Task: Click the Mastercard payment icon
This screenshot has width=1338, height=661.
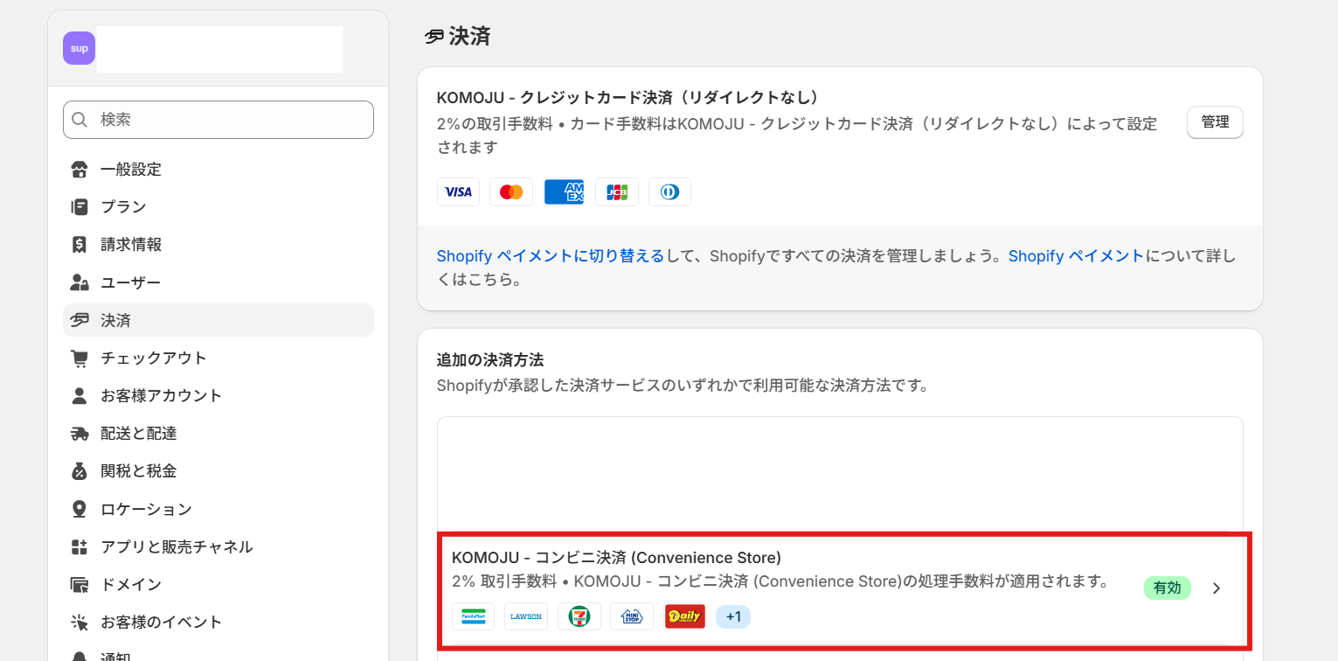Action: click(511, 191)
